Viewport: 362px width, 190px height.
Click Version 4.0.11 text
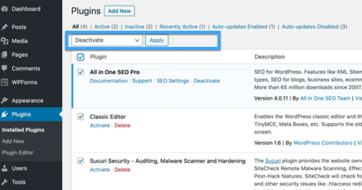click(x=271, y=98)
